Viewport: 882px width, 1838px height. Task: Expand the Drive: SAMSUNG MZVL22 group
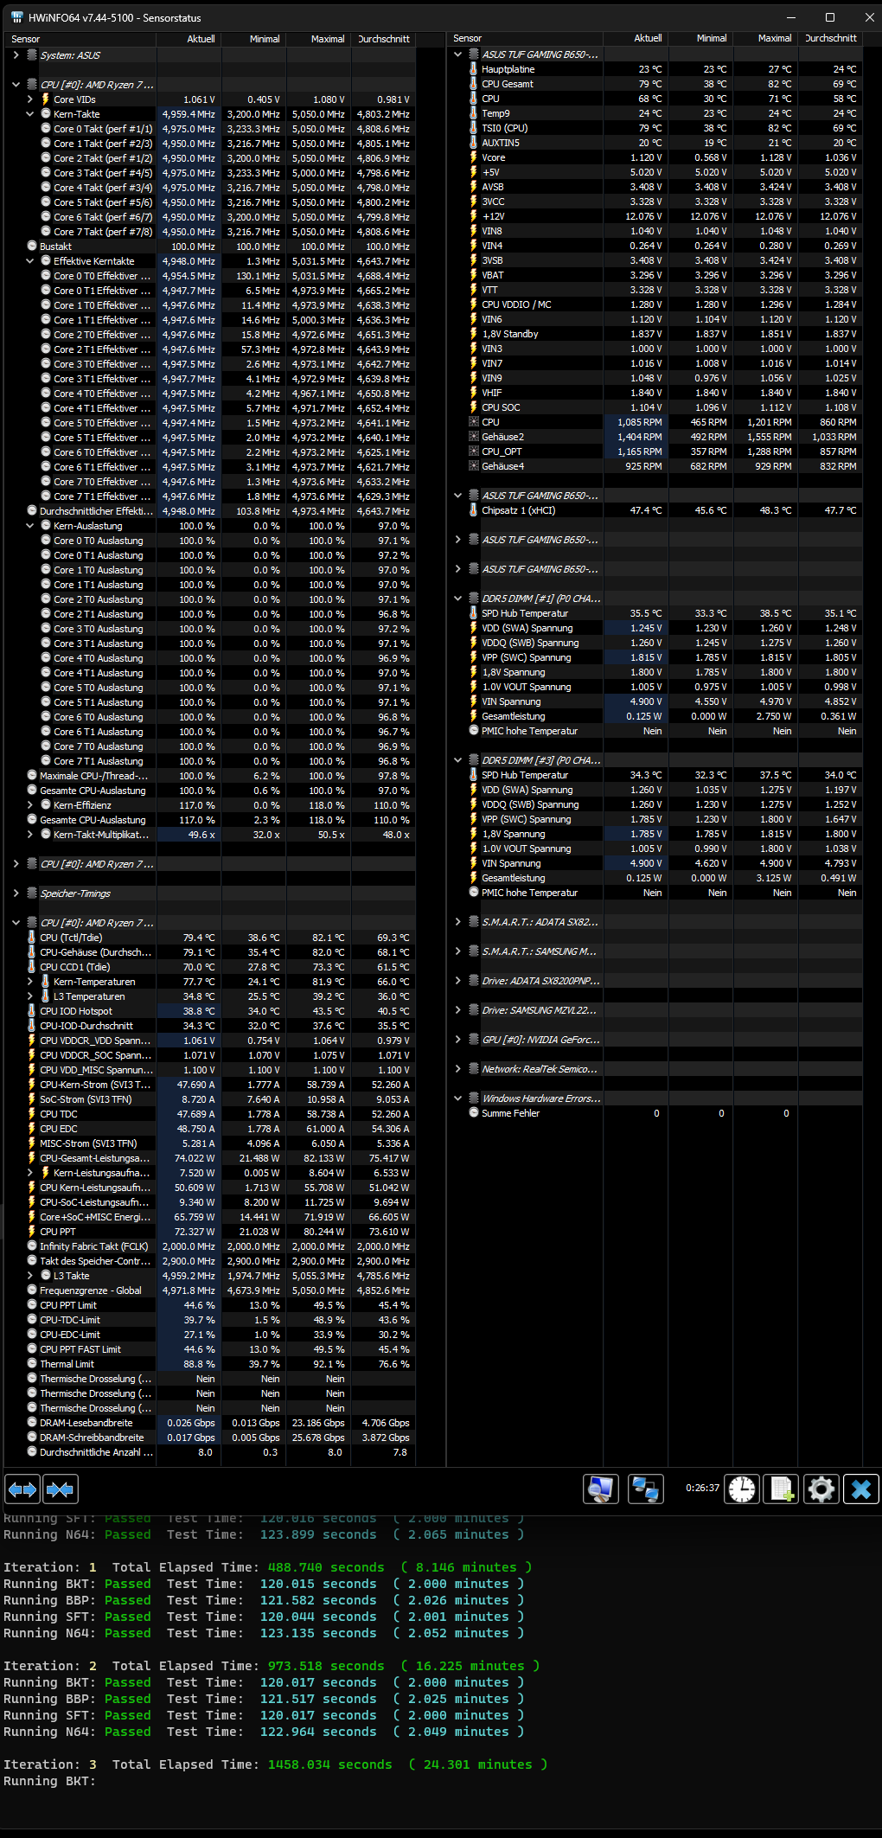(x=458, y=1010)
